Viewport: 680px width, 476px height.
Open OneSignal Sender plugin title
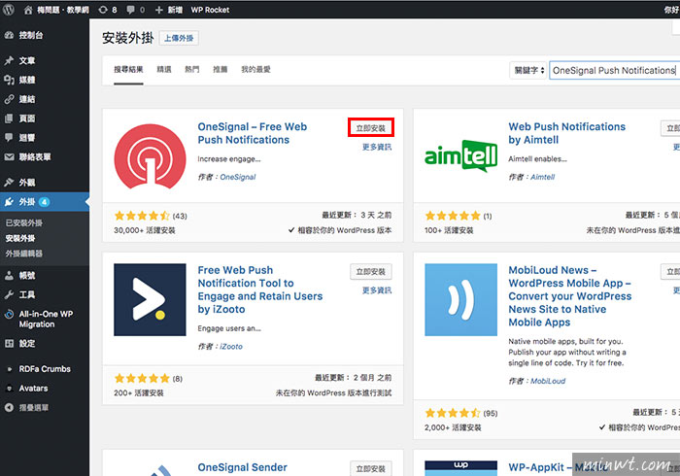(243, 467)
